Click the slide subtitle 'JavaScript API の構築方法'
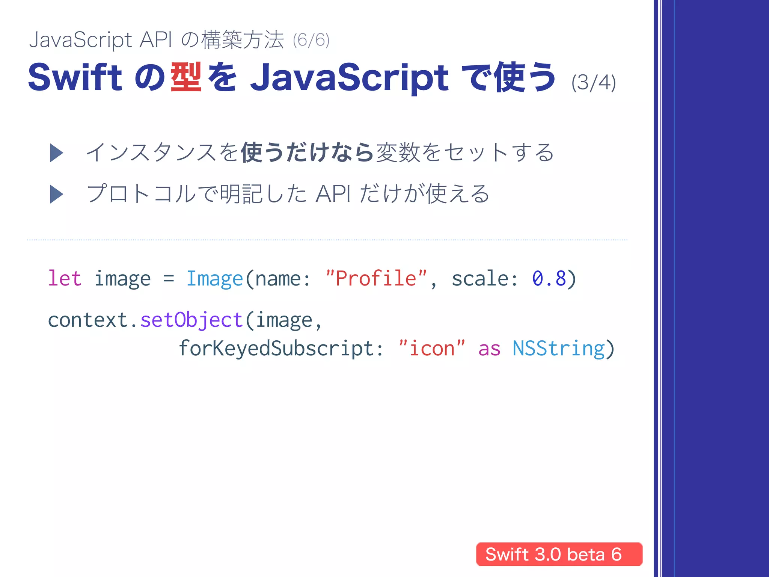The image size is (769, 577). 156,40
